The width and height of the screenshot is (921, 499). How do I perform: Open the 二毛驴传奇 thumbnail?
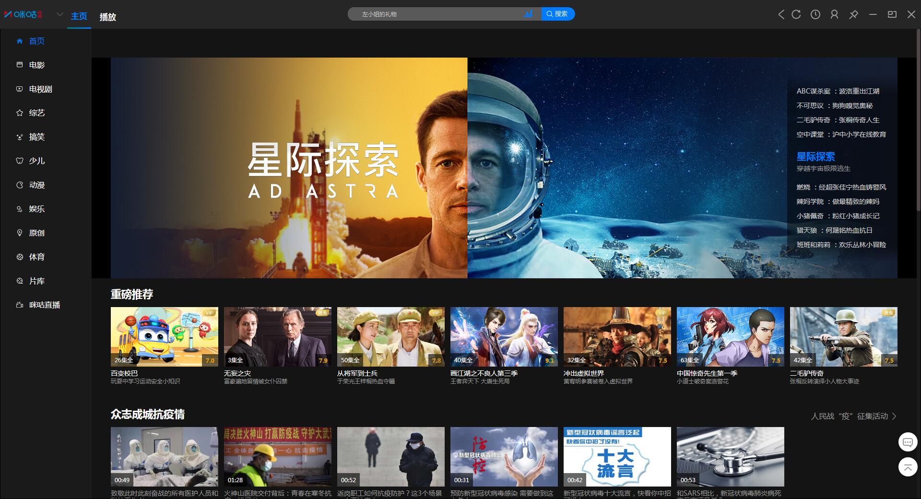(844, 337)
